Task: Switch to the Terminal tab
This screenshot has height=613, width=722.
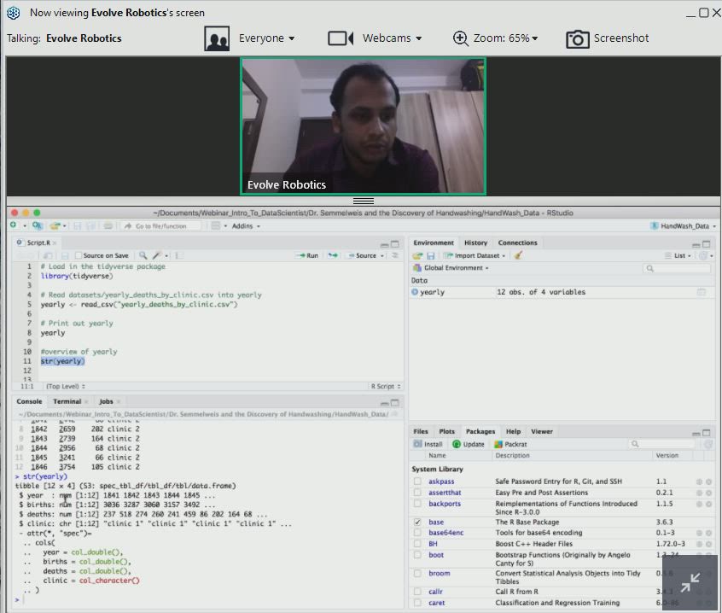Action: pos(67,401)
